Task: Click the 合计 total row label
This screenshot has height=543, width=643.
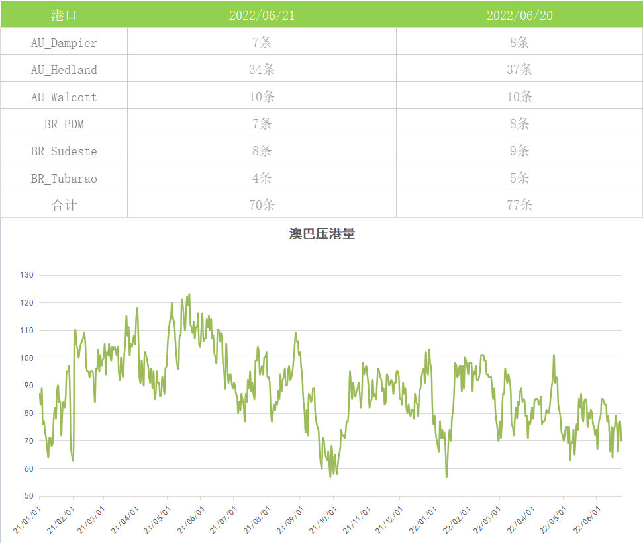Action: point(64,205)
